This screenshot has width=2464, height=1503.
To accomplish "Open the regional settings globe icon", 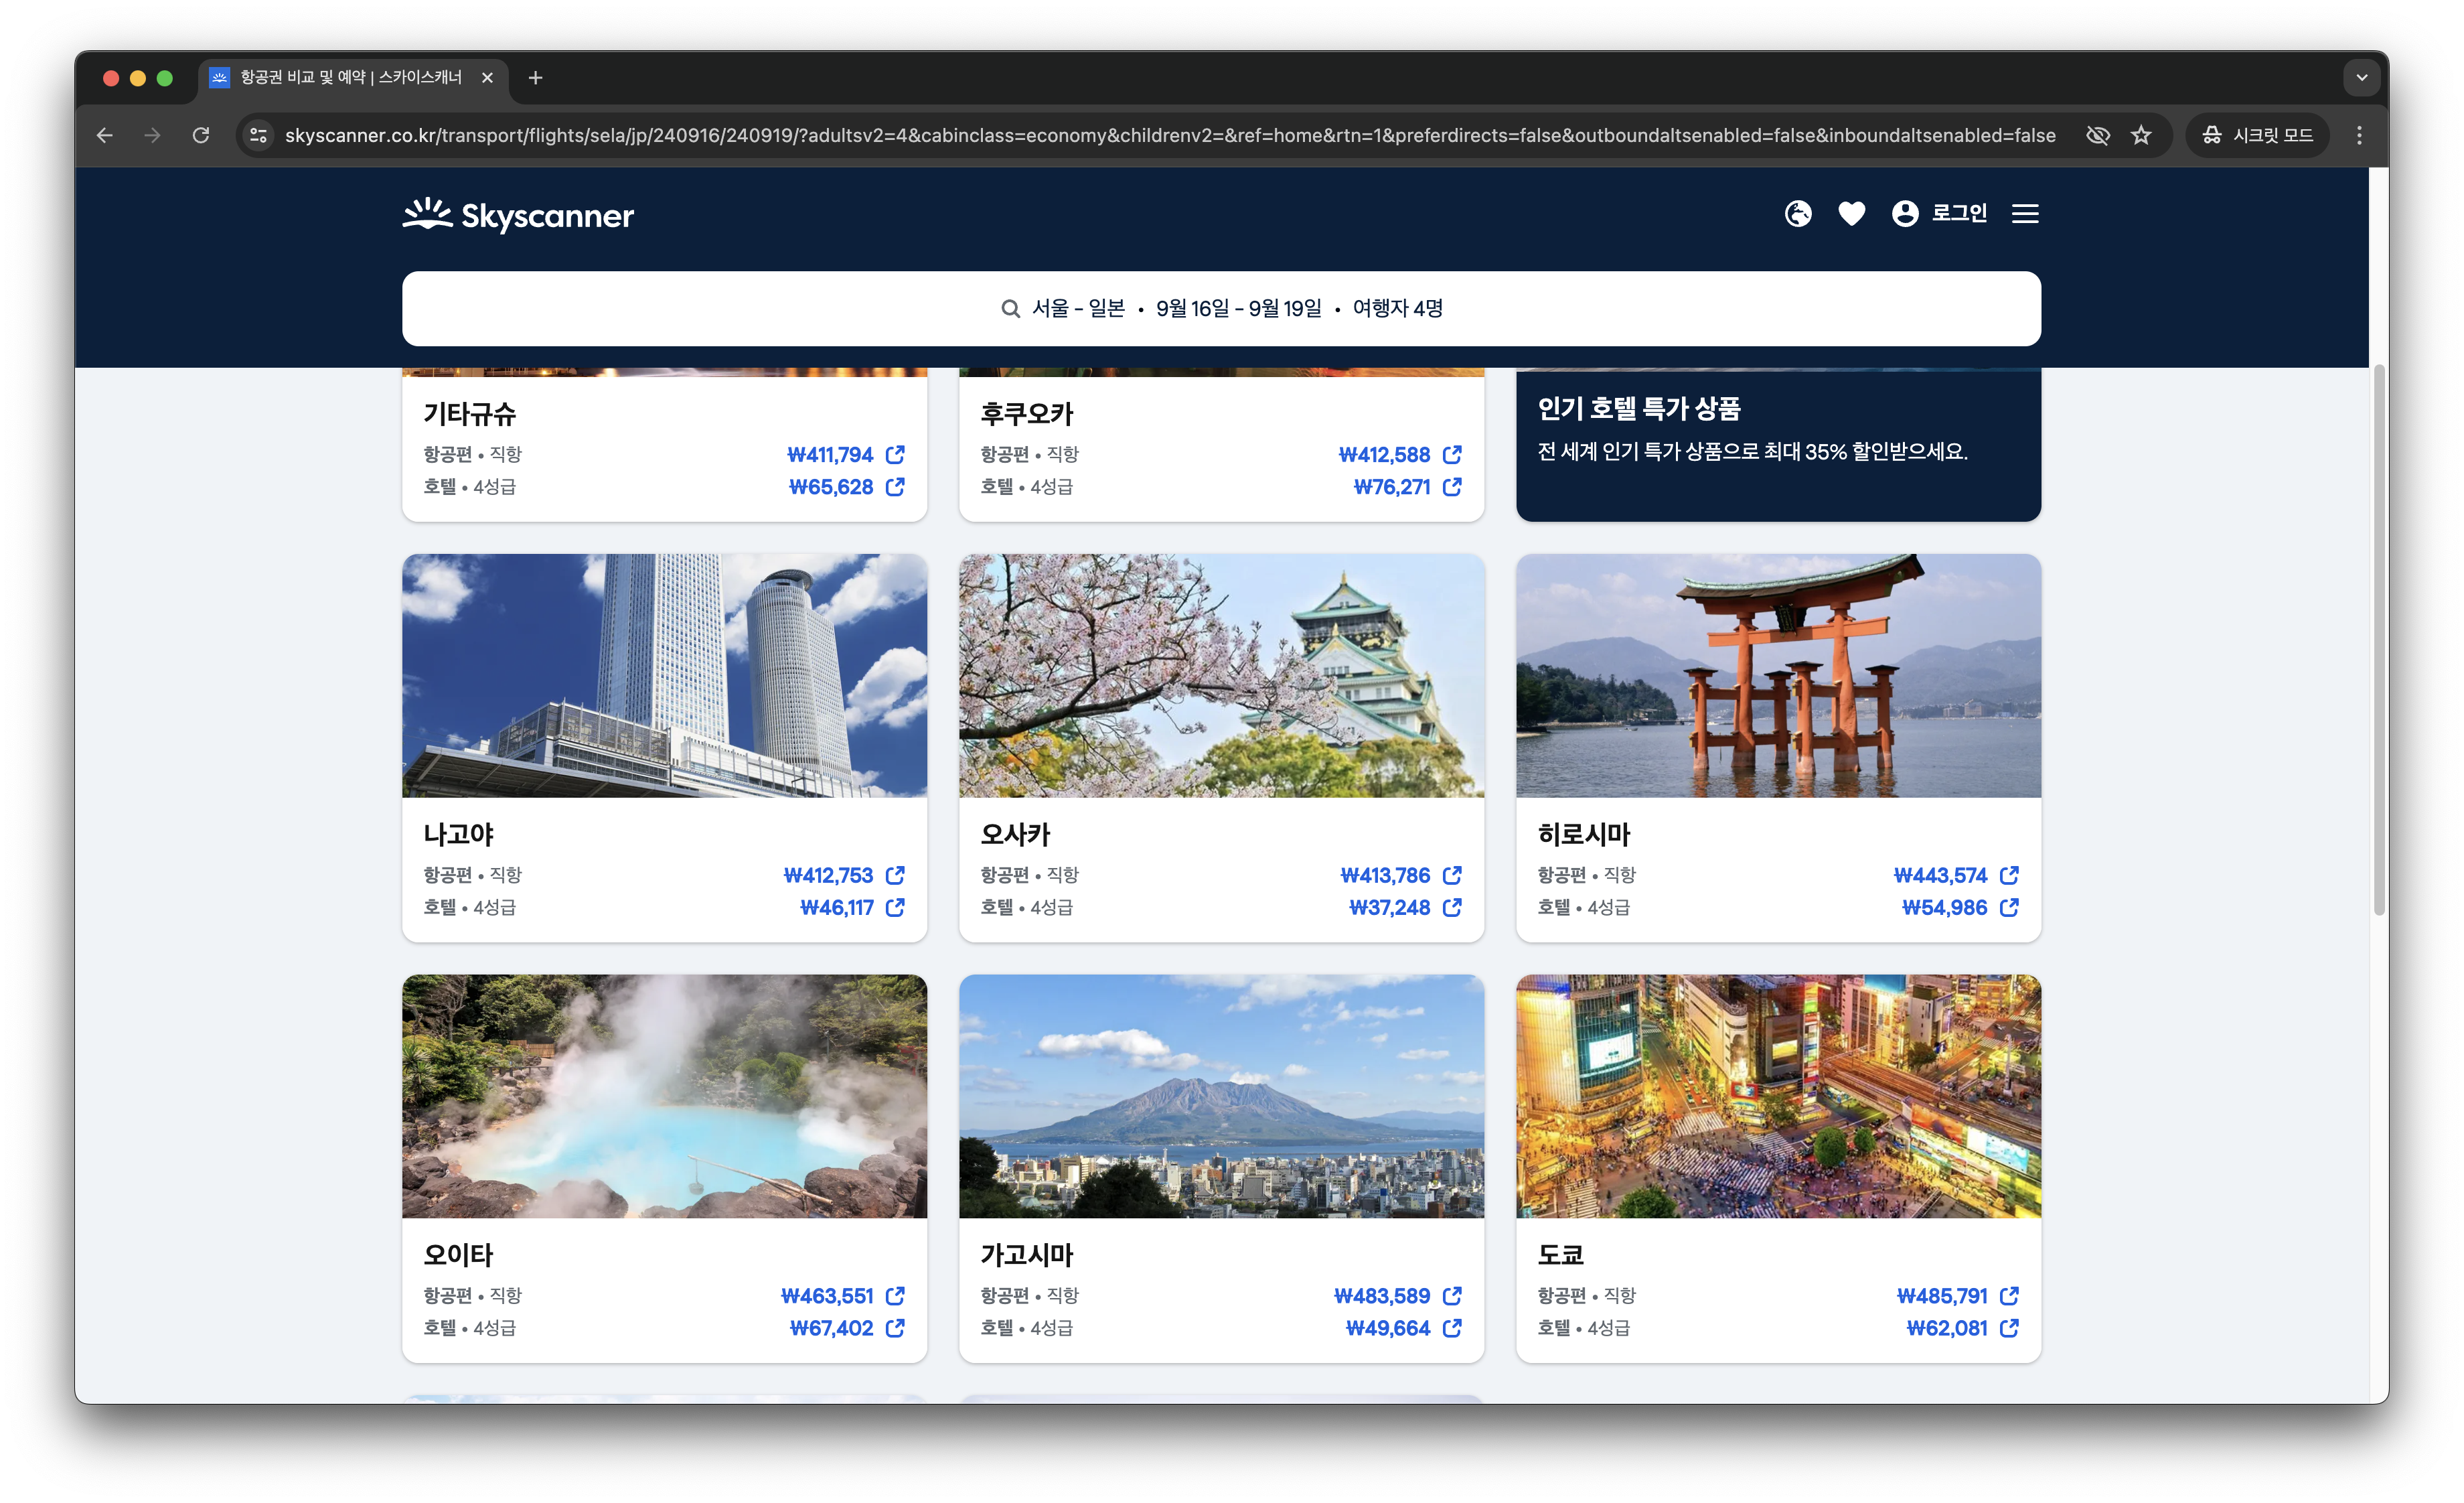I will click(x=1797, y=213).
